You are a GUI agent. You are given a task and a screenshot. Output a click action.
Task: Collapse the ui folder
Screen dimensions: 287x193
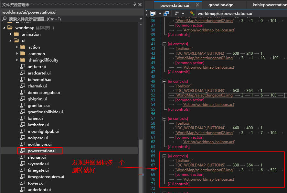pyautogui.click(x=10, y=41)
